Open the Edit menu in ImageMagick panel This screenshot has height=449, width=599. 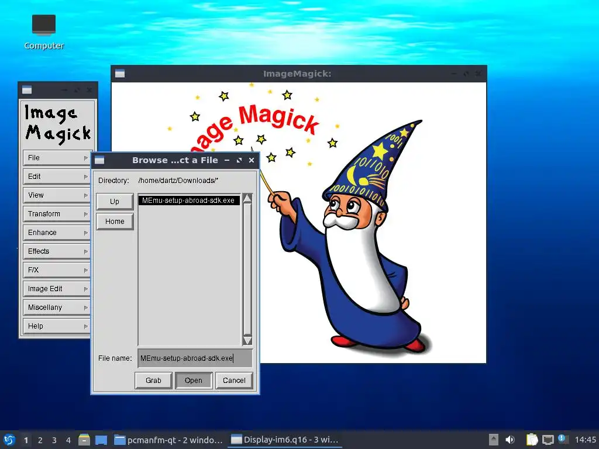pyautogui.click(x=57, y=177)
